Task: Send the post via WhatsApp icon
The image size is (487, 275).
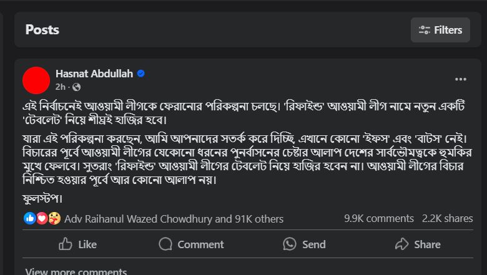Action: tap(304, 244)
